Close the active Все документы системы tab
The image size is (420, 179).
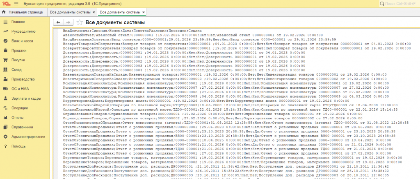tap(143, 12)
